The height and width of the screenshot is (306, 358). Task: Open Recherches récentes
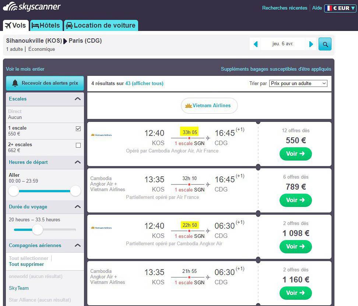(284, 8)
